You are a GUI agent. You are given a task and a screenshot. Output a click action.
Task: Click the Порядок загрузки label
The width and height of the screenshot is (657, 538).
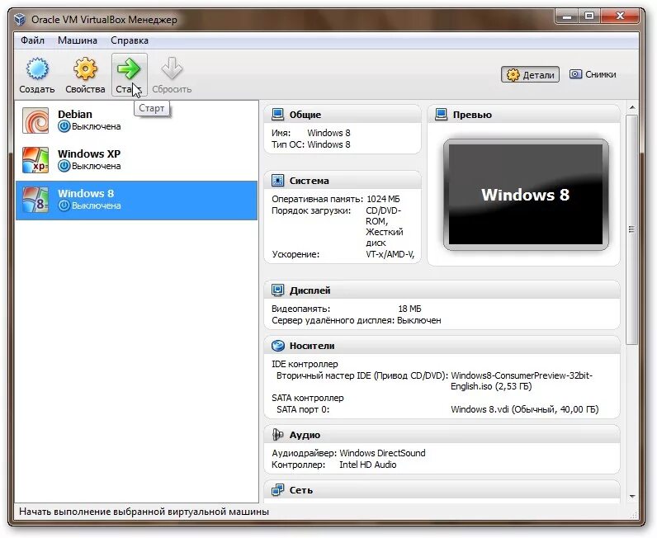(311, 210)
